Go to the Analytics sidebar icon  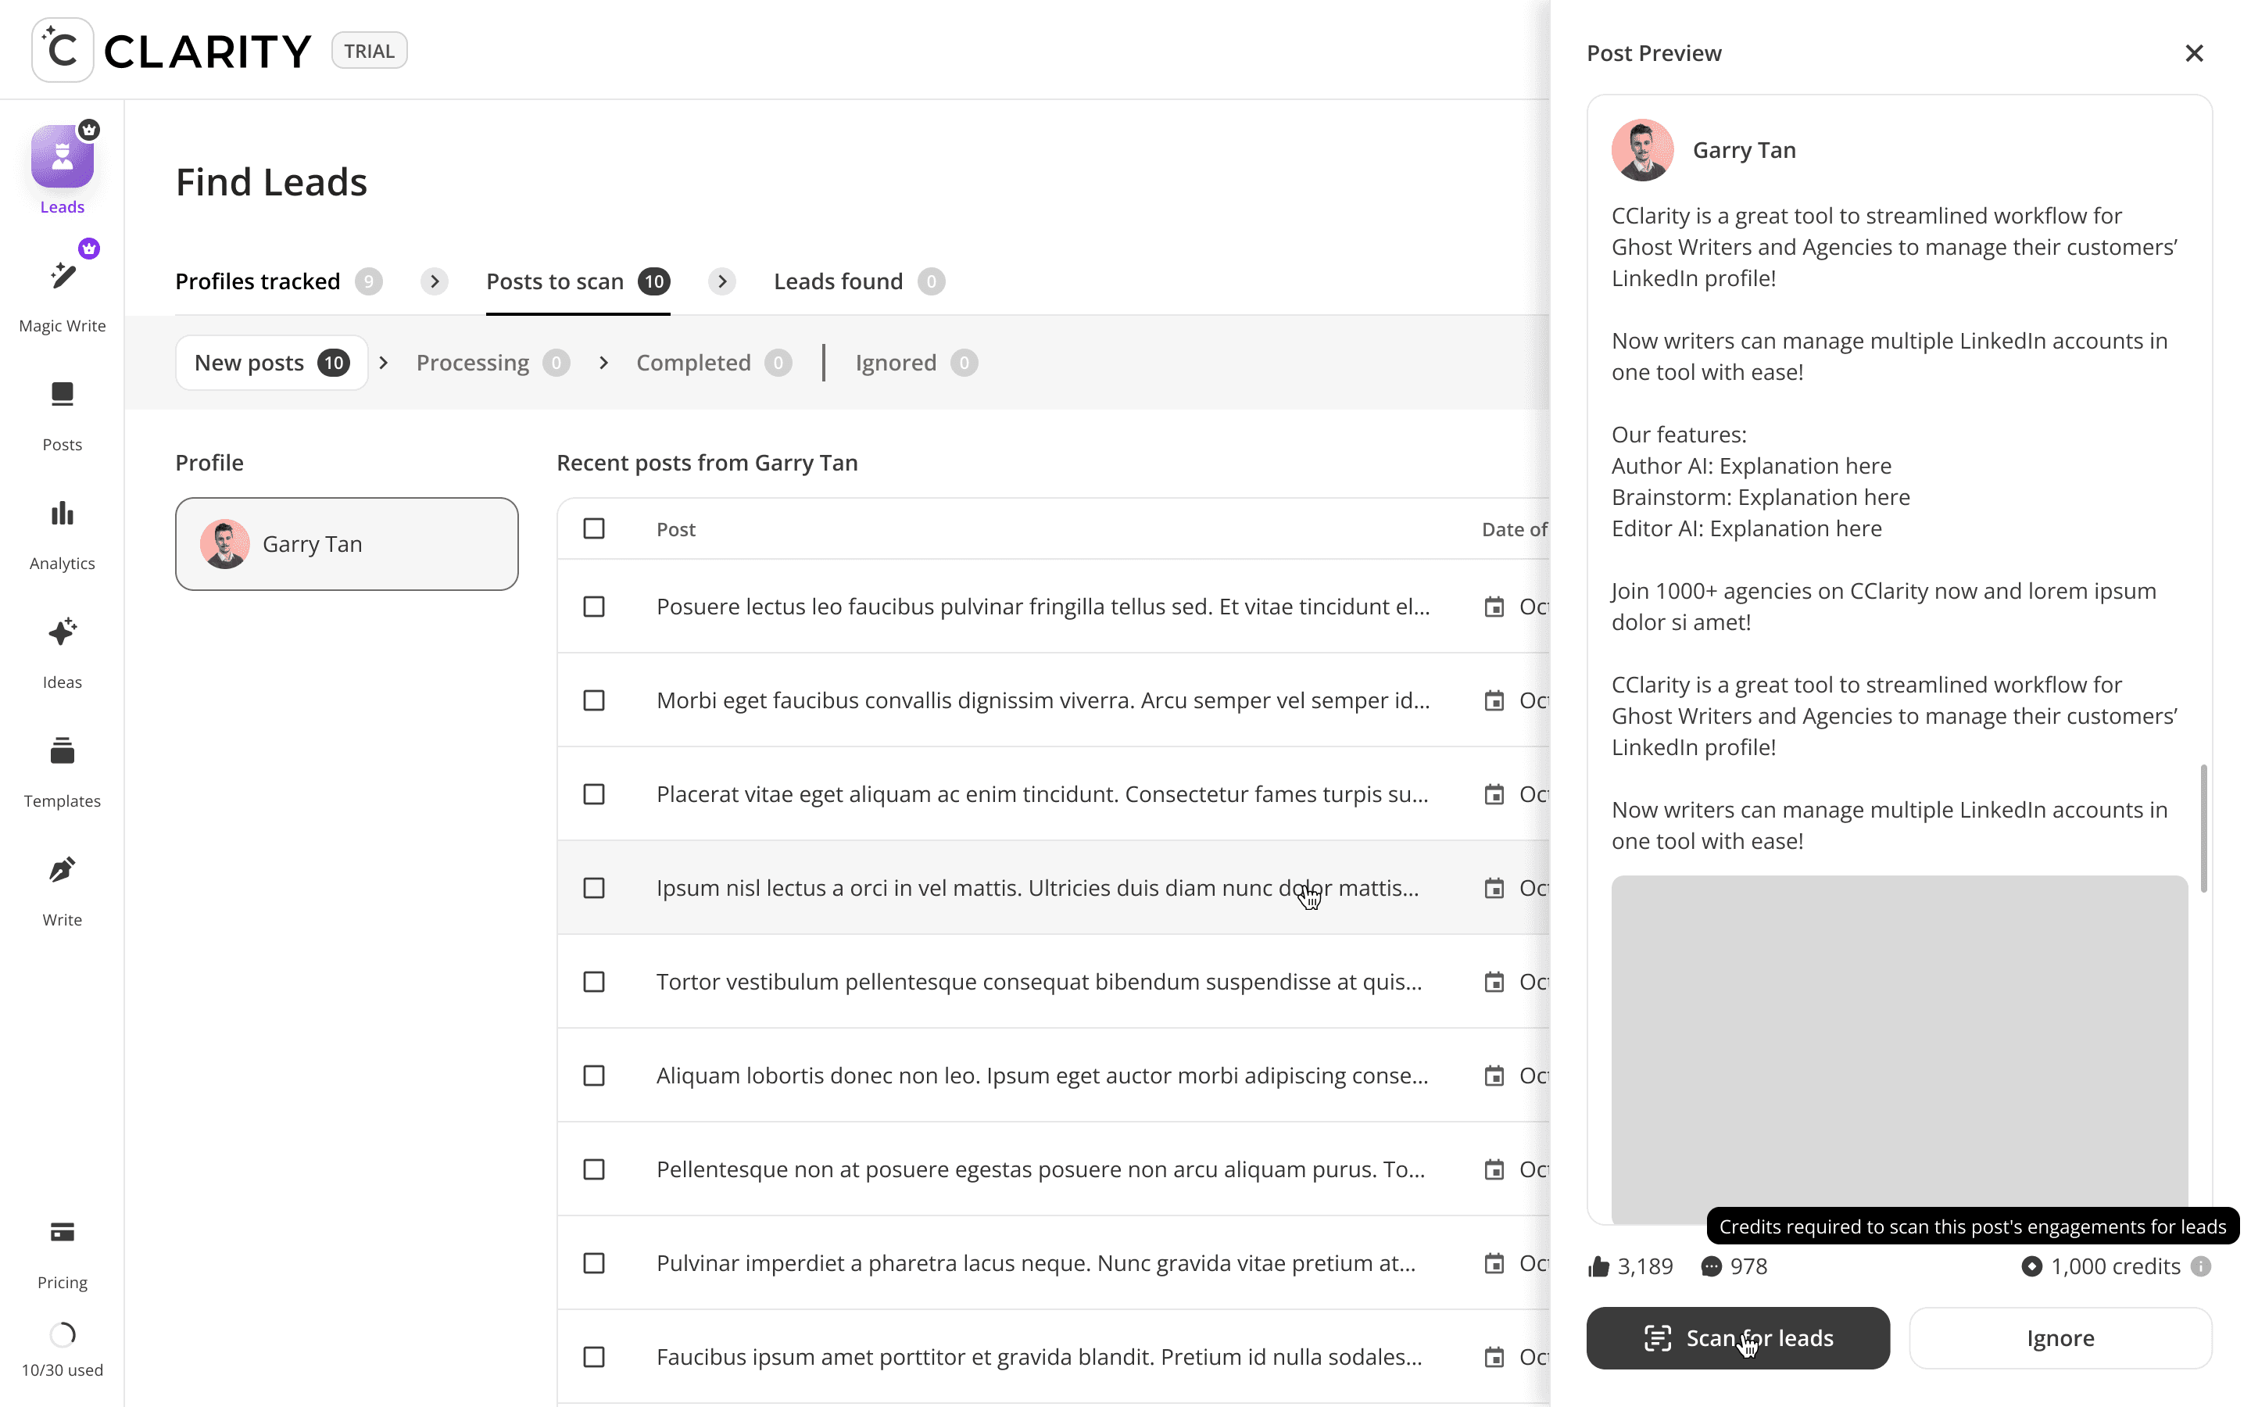coord(63,514)
